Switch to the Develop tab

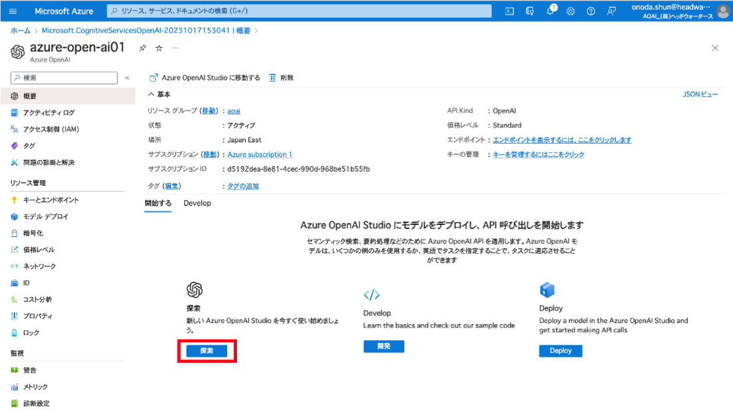click(197, 203)
